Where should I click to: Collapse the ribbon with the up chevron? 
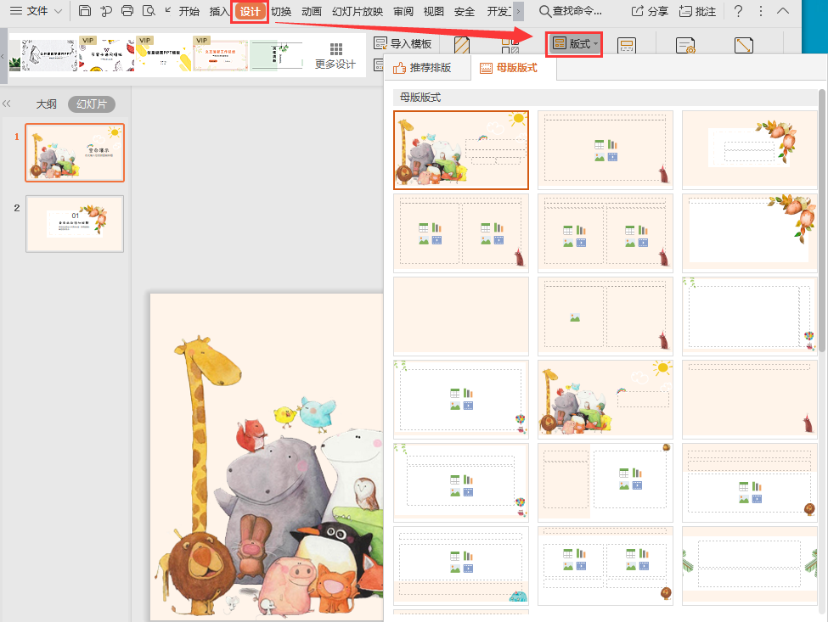click(783, 11)
